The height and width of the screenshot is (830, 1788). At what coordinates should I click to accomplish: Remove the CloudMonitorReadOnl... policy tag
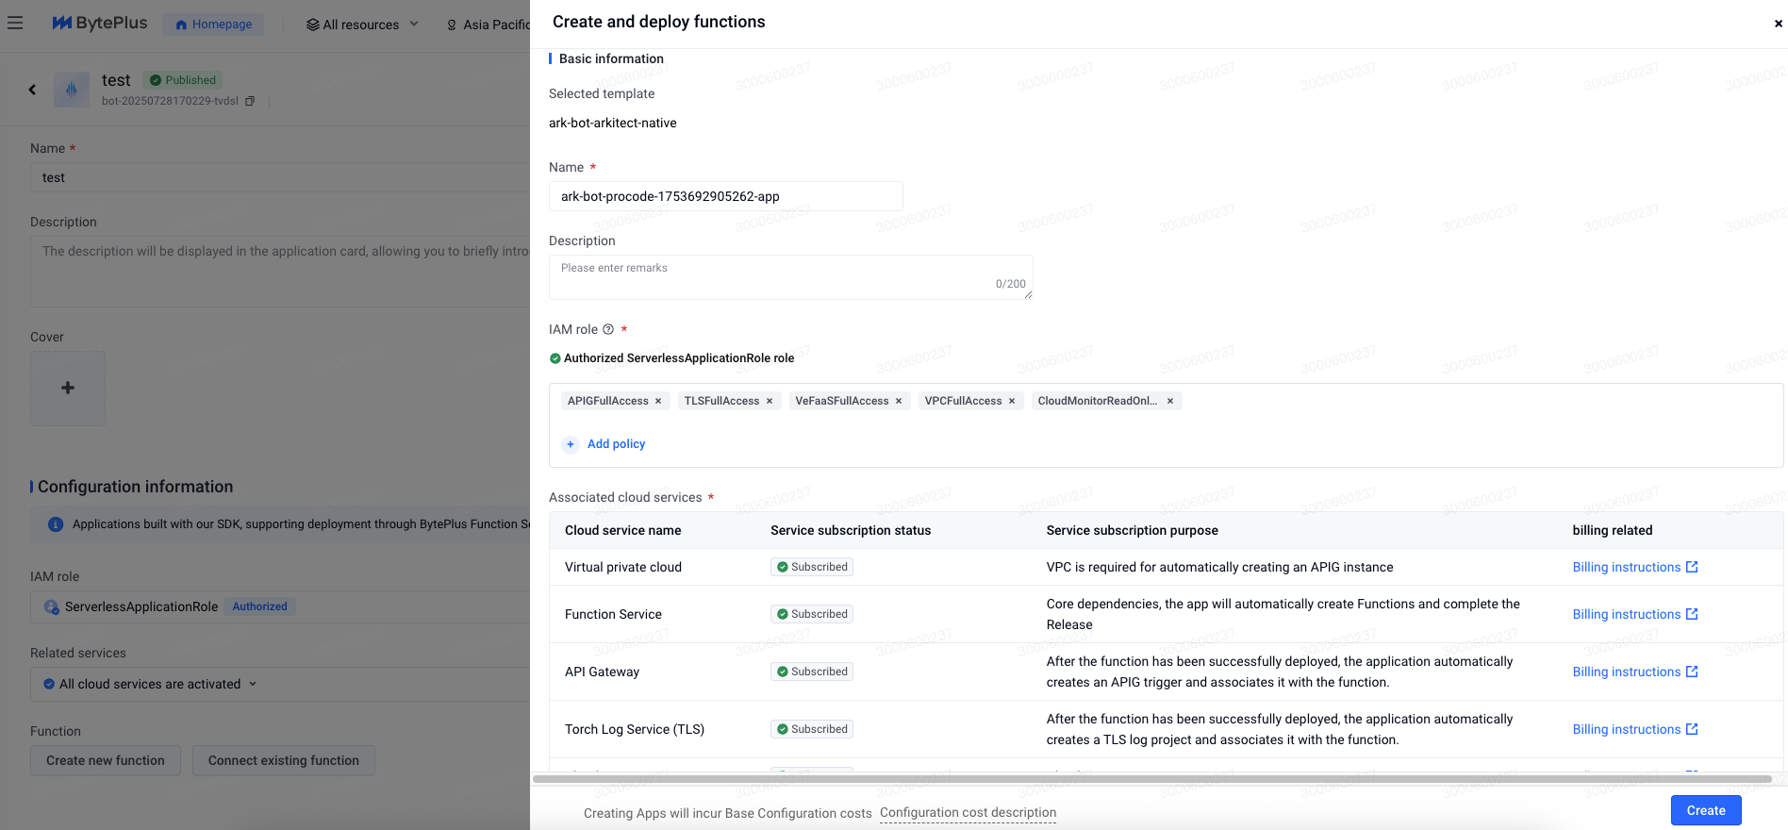tap(1170, 401)
